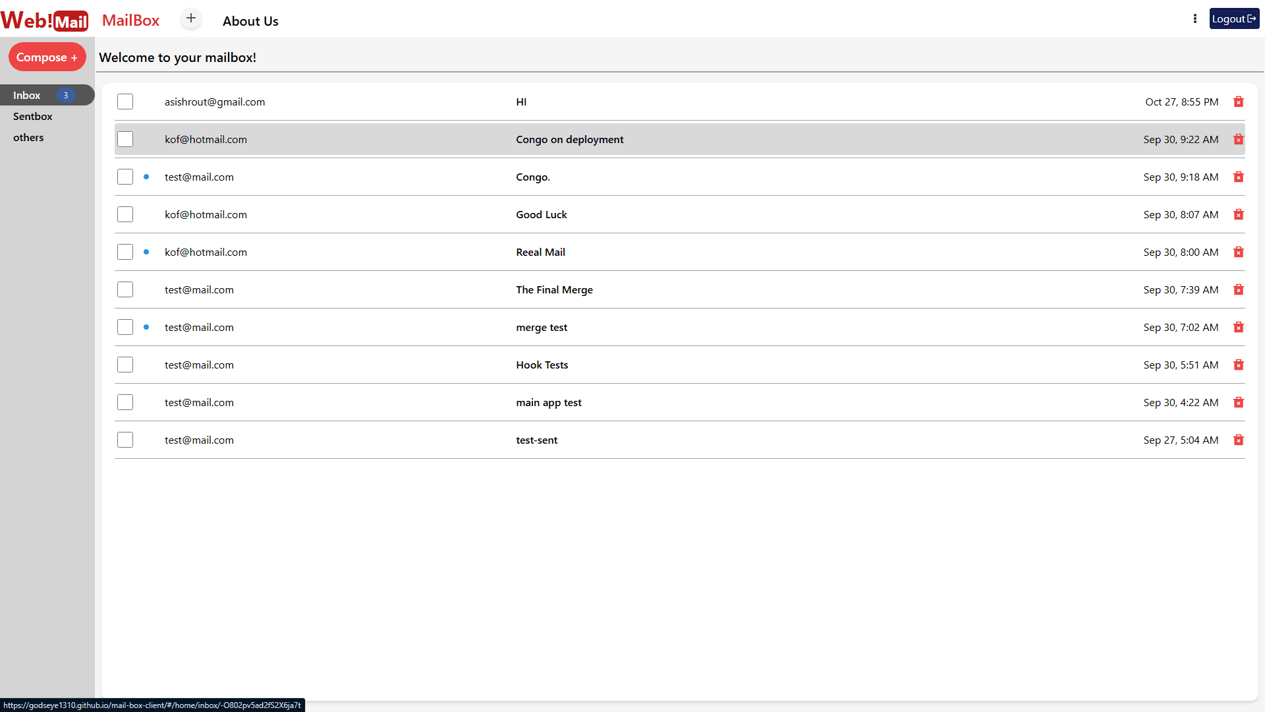Delete the Good Luck email
Viewport: 1265px width, 712px height.
1238,214
